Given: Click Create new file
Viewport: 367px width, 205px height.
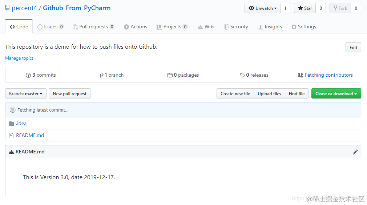Looking at the screenshot, I should click(235, 94).
